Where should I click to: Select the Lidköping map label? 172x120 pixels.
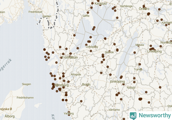(x=92, y=47)
